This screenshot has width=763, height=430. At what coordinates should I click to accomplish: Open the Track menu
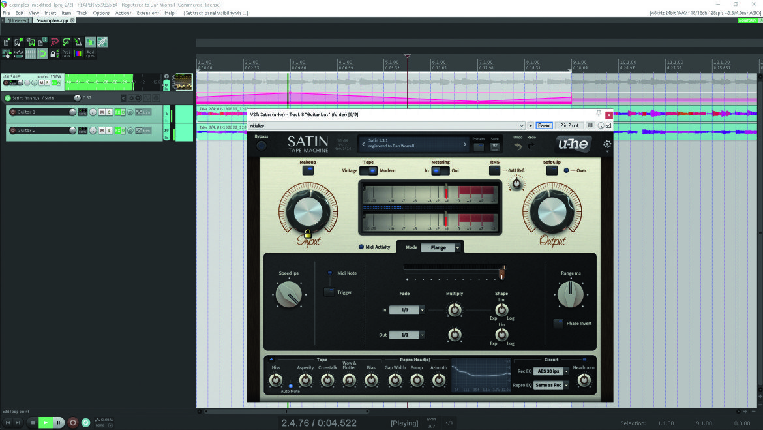[x=82, y=13]
